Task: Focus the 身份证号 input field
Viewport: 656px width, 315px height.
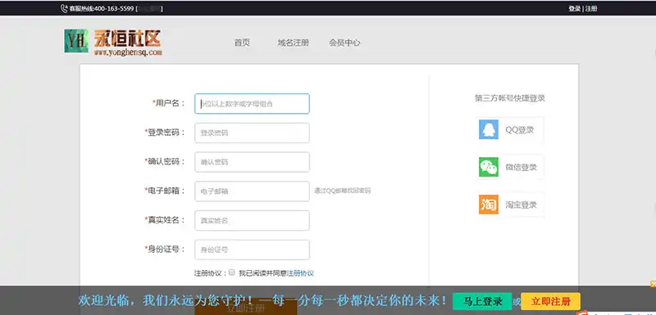Action: pyautogui.click(x=252, y=250)
